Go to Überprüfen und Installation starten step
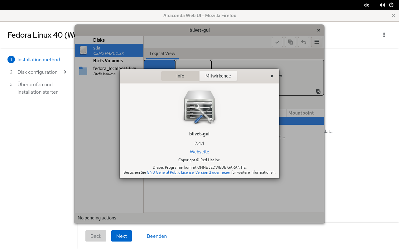The height and width of the screenshot is (249, 399). (x=38, y=88)
